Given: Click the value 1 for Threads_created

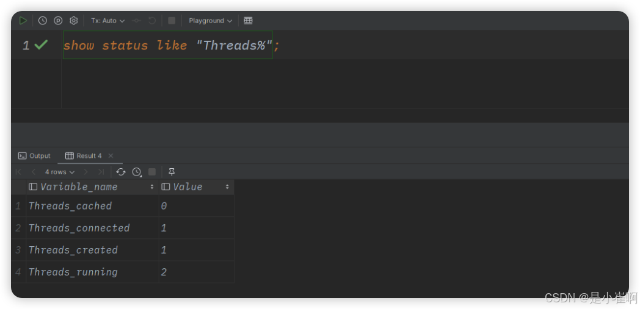Looking at the screenshot, I should [x=196, y=250].
